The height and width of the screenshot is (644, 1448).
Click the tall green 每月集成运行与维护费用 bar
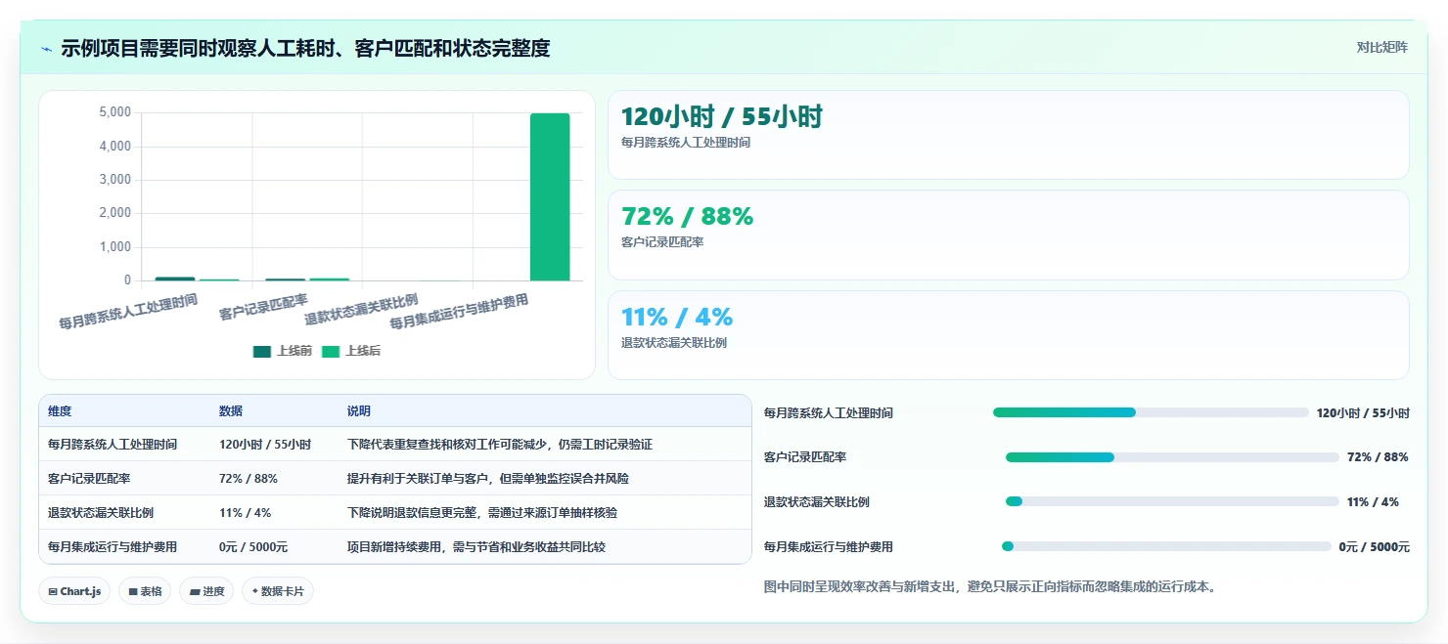550,196
